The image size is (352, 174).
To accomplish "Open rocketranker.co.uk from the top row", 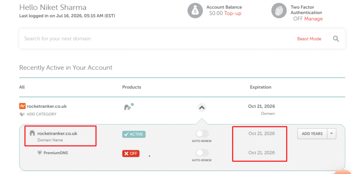I will coord(47,106).
